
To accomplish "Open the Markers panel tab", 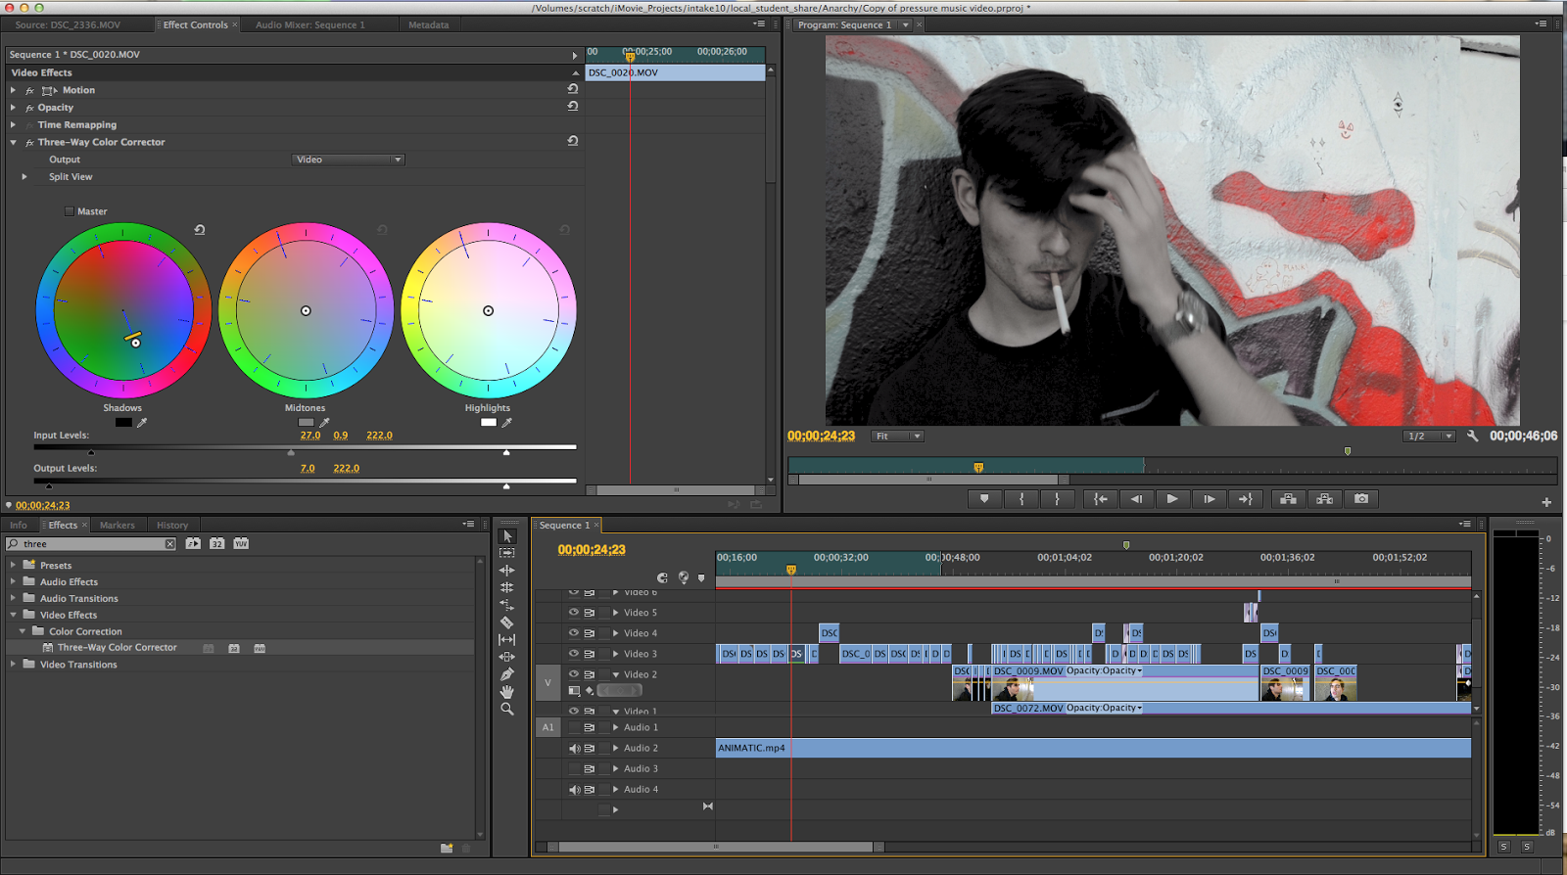I will point(117,526).
